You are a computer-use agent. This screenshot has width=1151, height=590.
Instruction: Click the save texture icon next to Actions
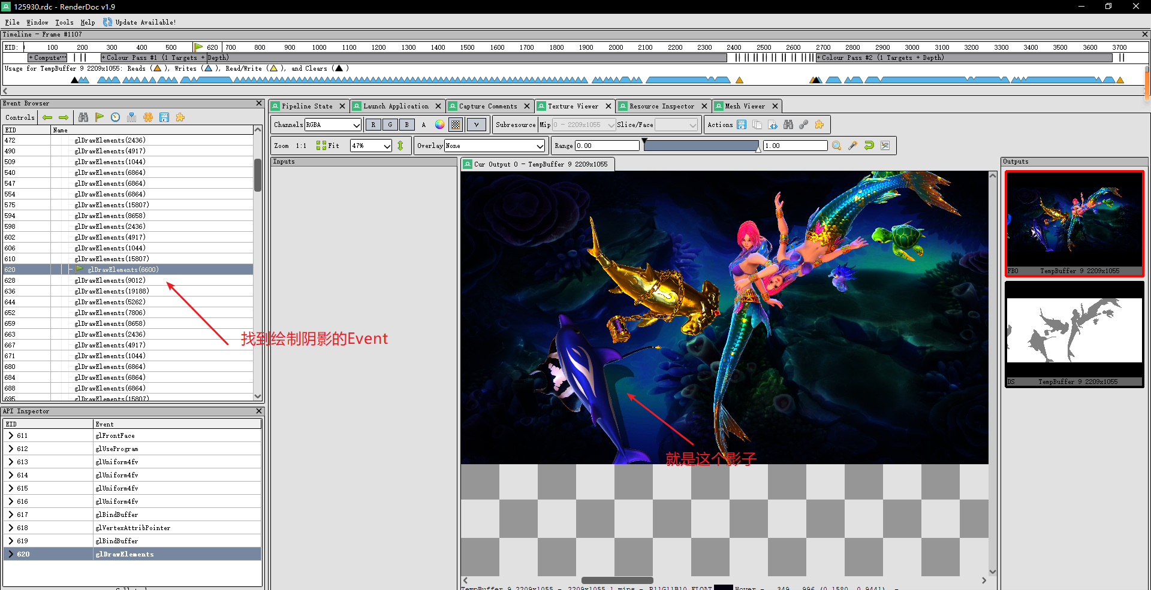741,125
